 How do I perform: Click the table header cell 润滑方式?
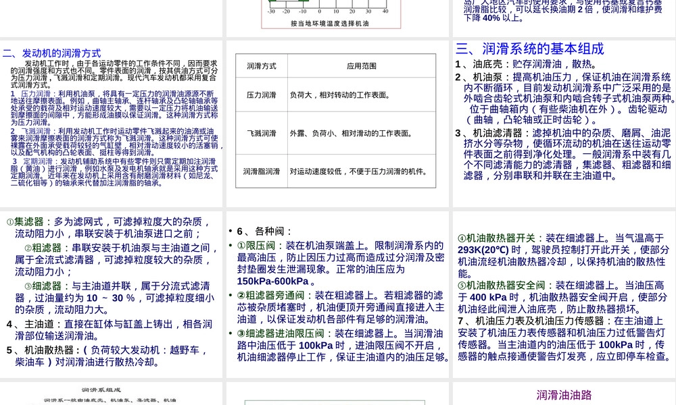click(x=261, y=66)
